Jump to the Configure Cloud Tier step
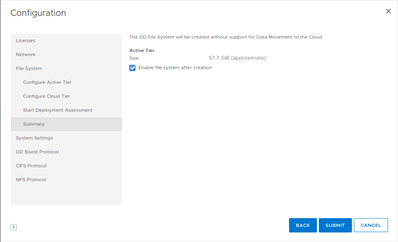 [x=47, y=96]
